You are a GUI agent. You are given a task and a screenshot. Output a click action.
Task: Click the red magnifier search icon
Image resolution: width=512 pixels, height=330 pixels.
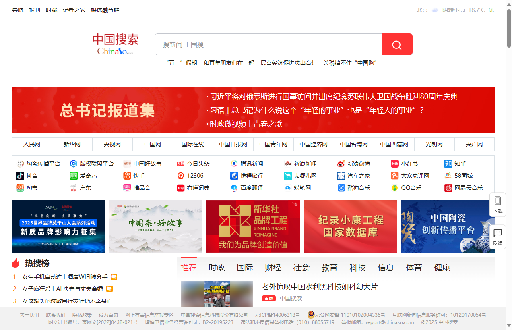(x=397, y=44)
